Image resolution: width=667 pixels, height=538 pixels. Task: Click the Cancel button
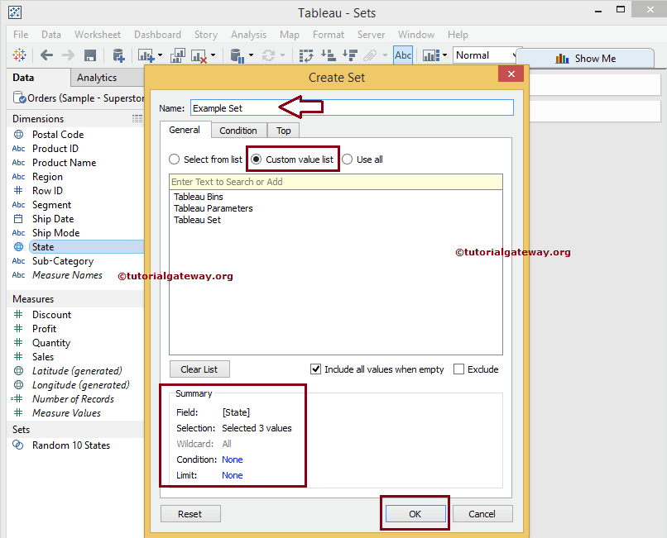pos(482,514)
